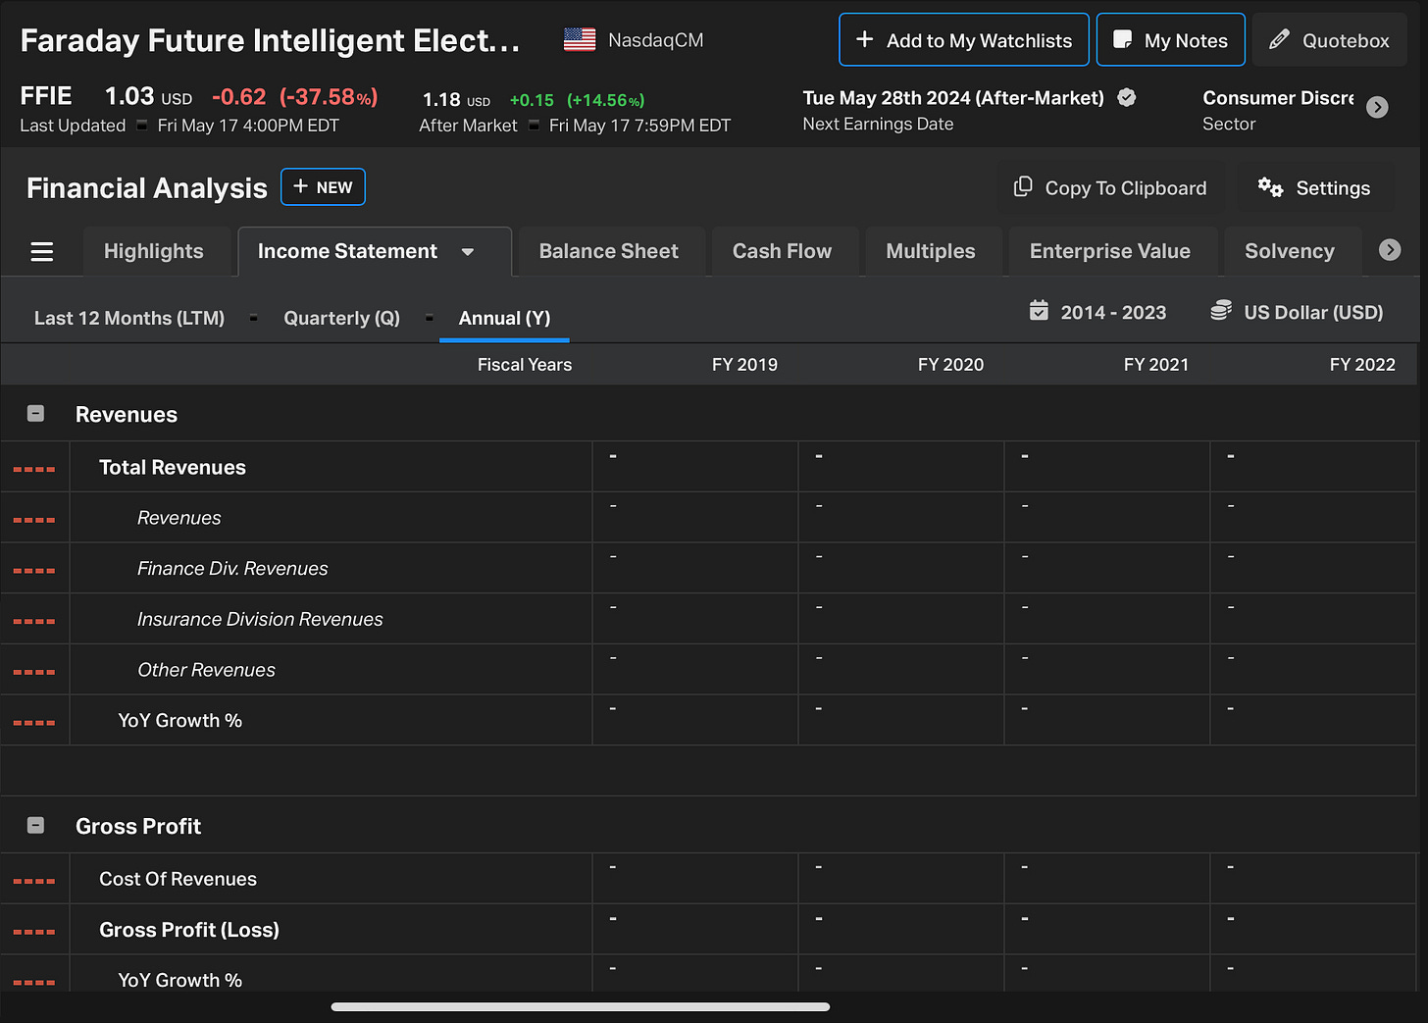Click the red dashed icon for Revenues YoY Growth
The height and width of the screenshot is (1023, 1428).
pos(34,723)
